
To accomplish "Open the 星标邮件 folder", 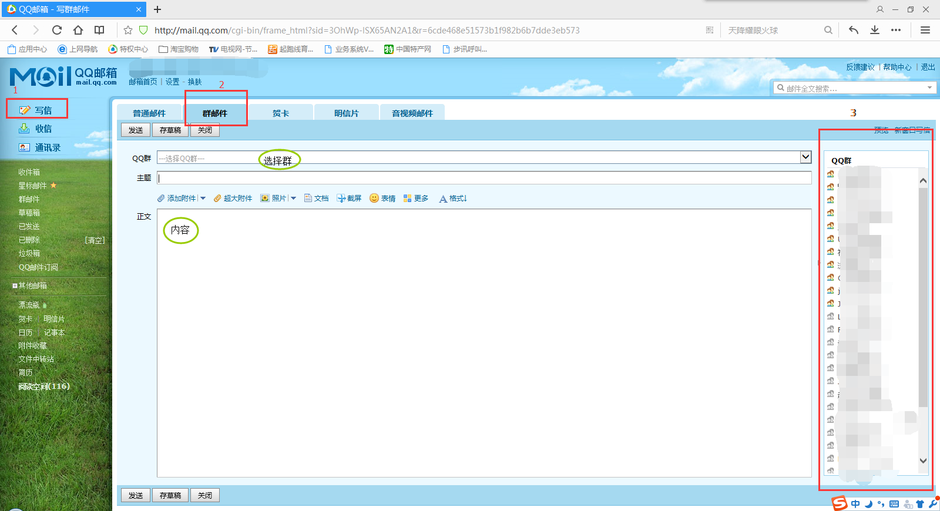I will pos(32,186).
